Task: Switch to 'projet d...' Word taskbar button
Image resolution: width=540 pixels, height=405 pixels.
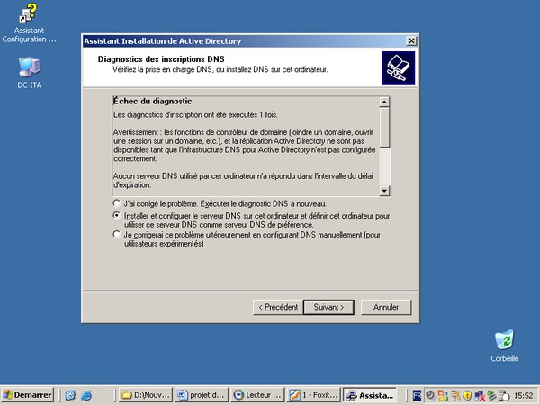Action: (x=202, y=395)
